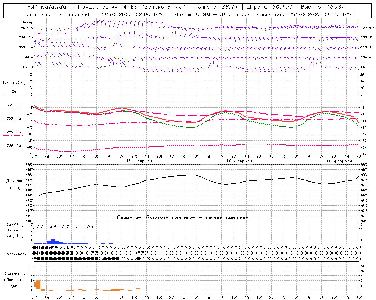Click the tall orange convective cloud bar
The width and height of the screenshot is (376, 300).
(x=38, y=284)
